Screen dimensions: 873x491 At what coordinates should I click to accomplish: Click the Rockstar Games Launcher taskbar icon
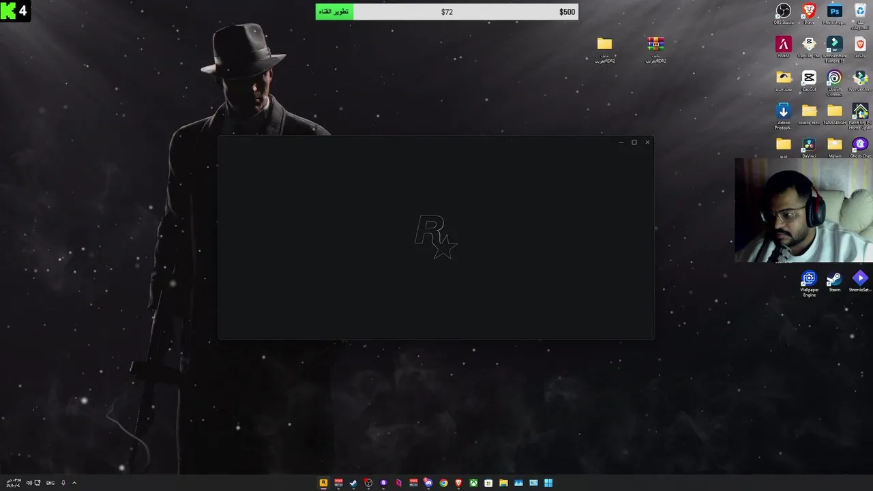[323, 483]
